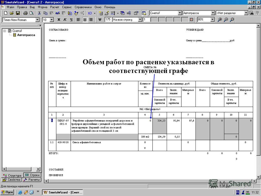Viewport: 261px width, 196px height.
Task: Click the quantity cell '0' in row 1
Action: point(145,126)
